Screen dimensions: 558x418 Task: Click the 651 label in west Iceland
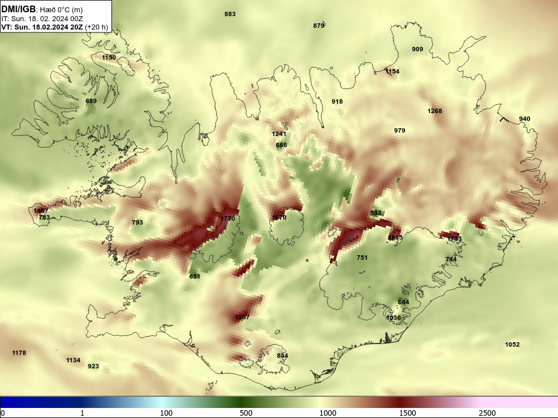(x=195, y=276)
